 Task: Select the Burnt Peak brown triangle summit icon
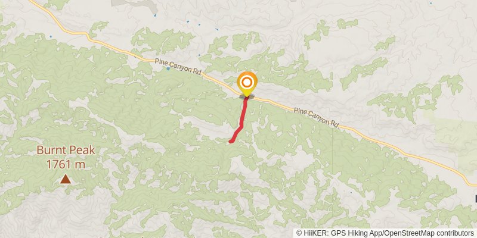(66, 179)
